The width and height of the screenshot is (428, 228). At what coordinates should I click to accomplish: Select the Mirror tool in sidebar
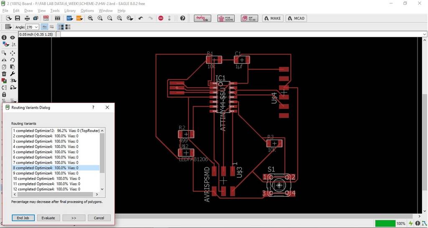click(4, 60)
